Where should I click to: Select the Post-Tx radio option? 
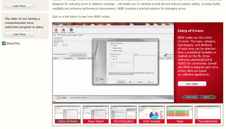[111, 59]
